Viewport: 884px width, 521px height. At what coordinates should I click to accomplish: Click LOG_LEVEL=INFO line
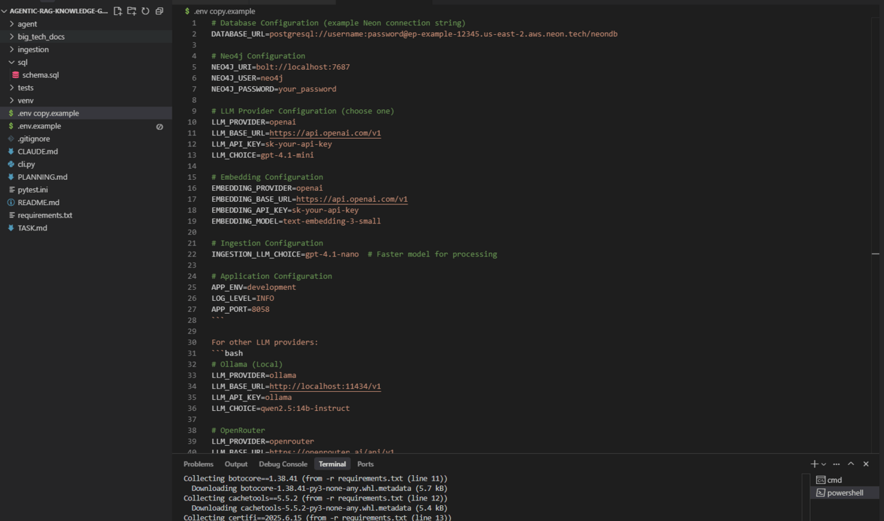point(242,298)
